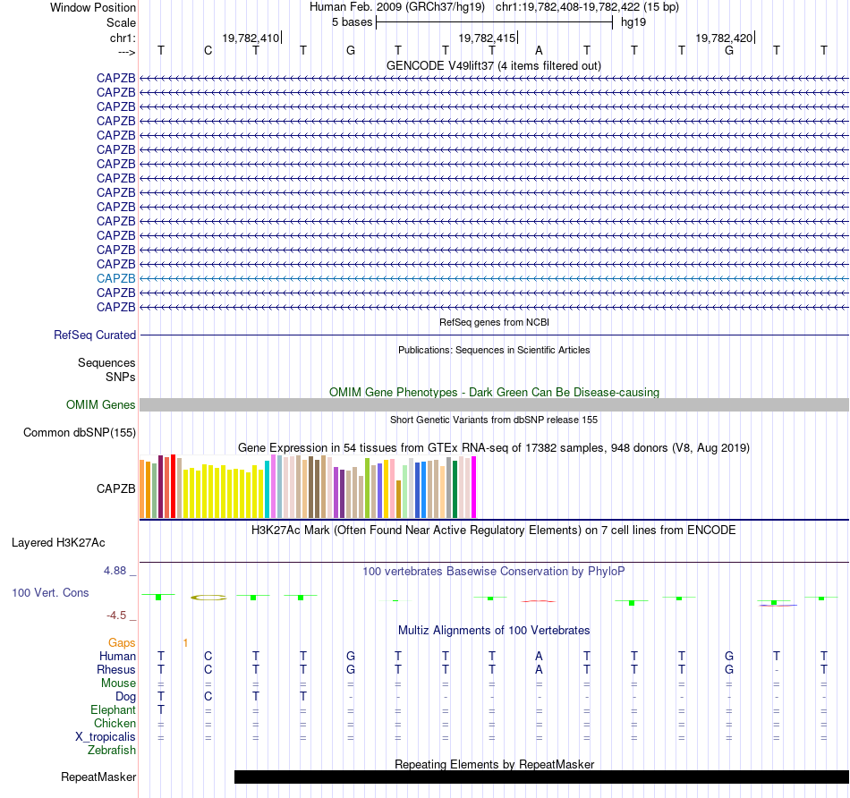Click the Layered H3K27Ac label
Screen dimensions: 850x798
click(x=58, y=543)
